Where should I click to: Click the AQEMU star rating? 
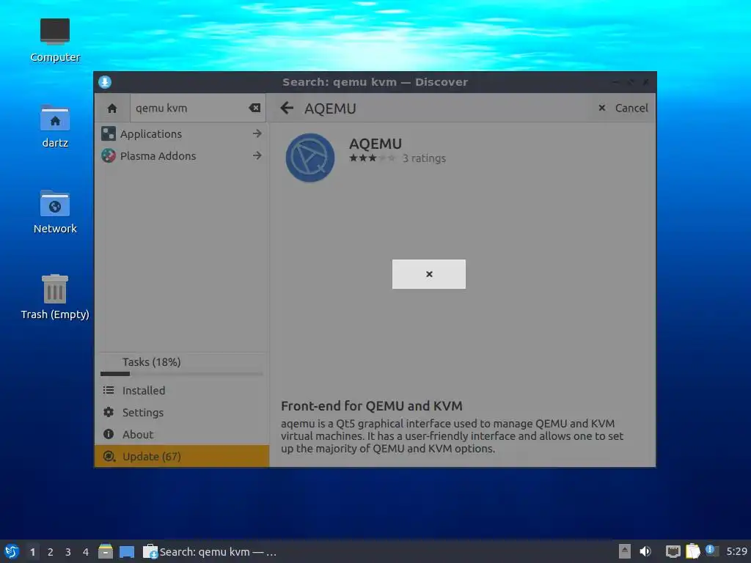pos(372,158)
